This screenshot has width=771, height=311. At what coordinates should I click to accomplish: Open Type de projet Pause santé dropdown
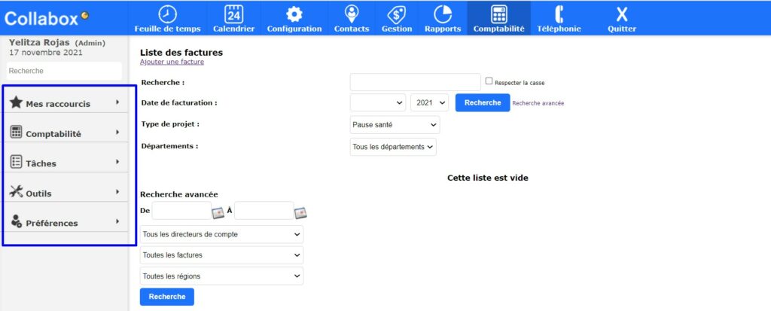tap(395, 124)
